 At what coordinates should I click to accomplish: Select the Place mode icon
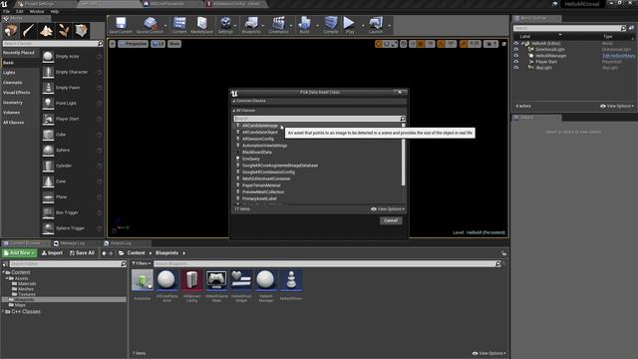(11, 31)
